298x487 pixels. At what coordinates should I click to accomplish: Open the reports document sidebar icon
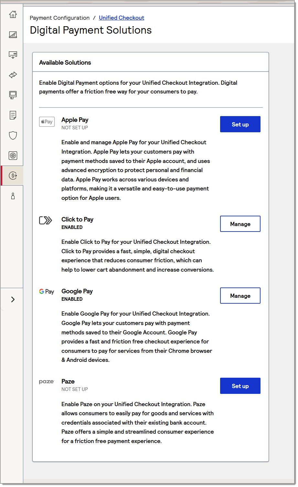click(12, 115)
